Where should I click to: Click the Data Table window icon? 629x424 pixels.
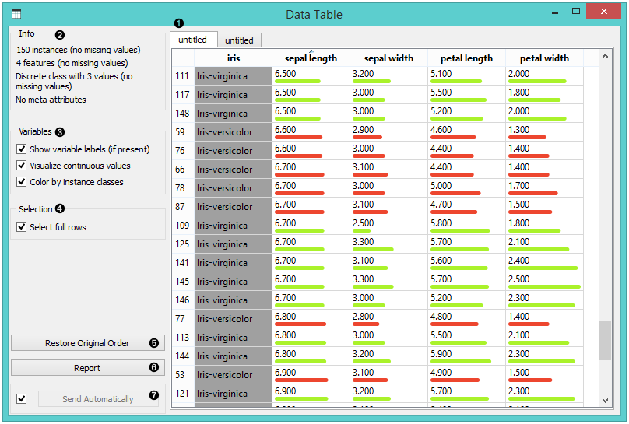click(x=16, y=14)
